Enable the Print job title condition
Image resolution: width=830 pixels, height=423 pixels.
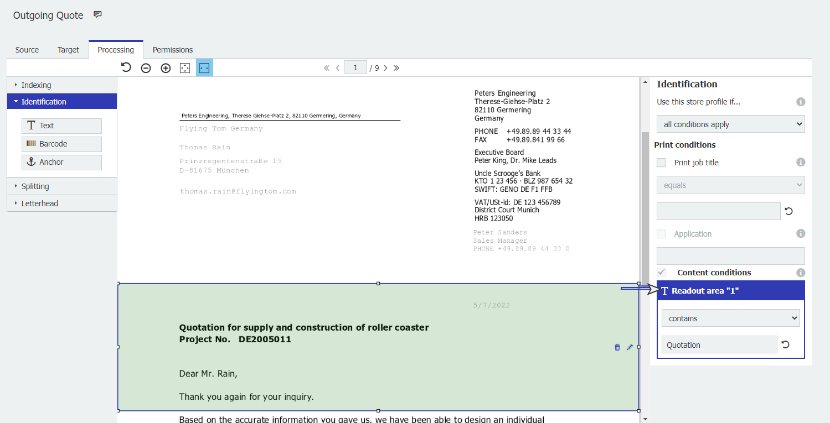(x=661, y=162)
